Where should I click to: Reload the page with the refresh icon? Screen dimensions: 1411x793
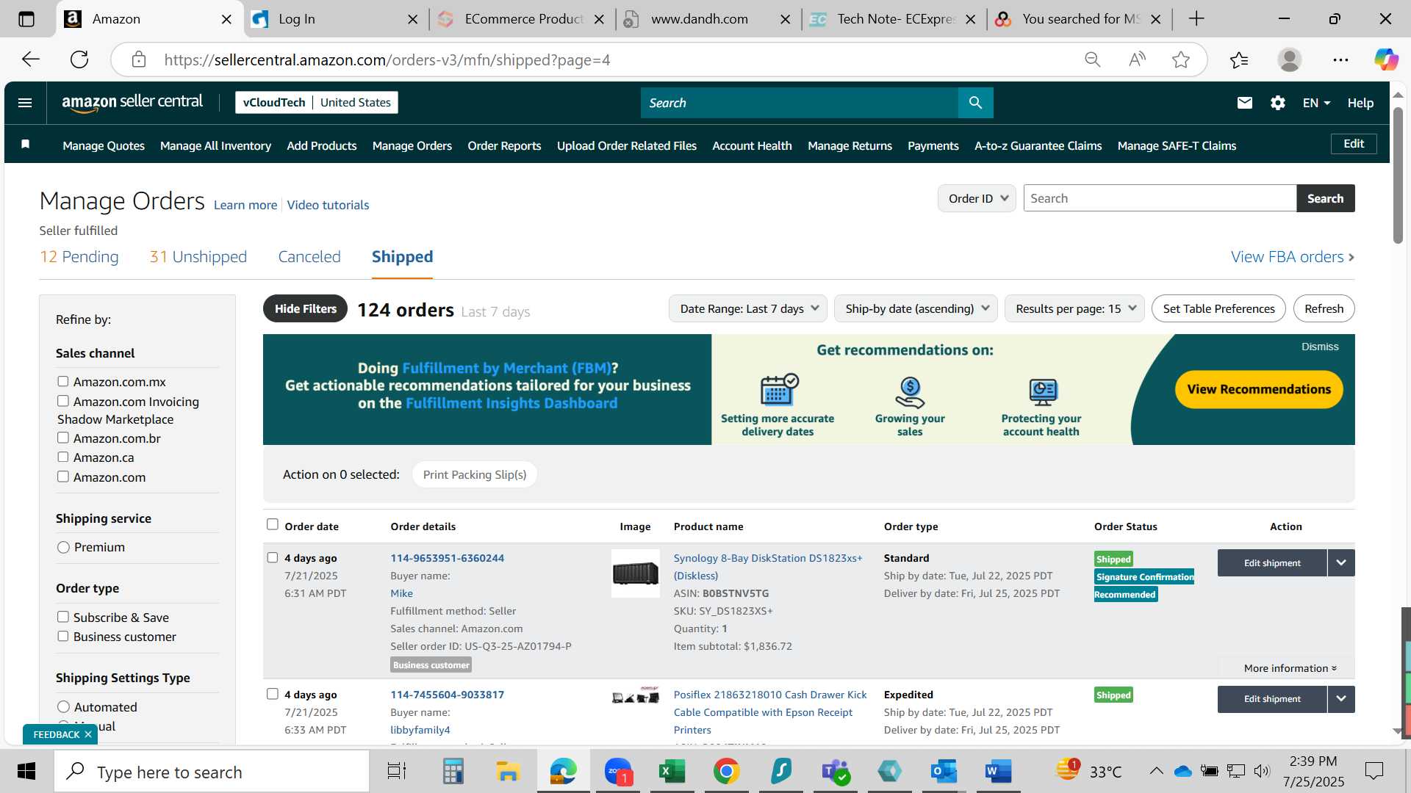pyautogui.click(x=79, y=59)
